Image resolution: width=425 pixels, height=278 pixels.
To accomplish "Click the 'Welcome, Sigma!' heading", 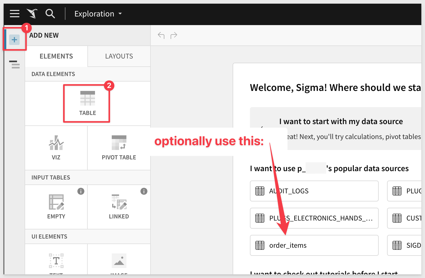I will tap(335, 88).
